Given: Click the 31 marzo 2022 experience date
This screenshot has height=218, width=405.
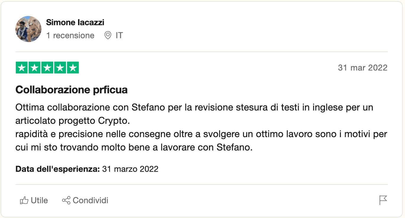Looking at the screenshot, I should (130, 169).
